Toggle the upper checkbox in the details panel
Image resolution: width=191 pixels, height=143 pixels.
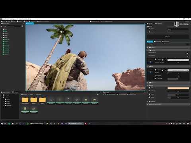click(x=187, y=53)
